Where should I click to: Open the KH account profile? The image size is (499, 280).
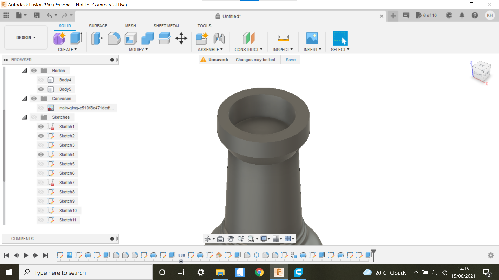tap(490, 16)
